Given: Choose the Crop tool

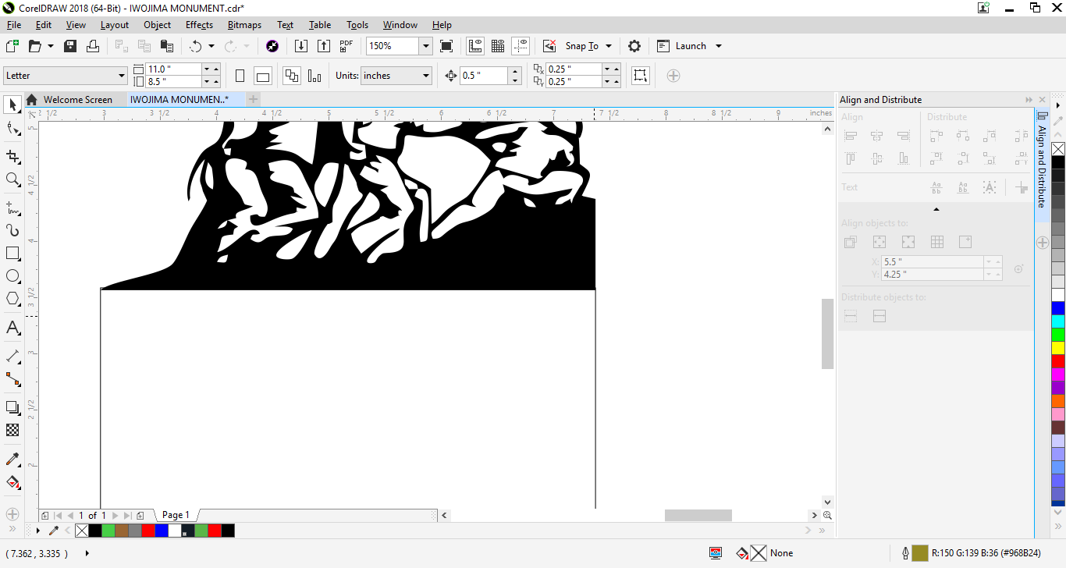Looking at the screenshot, I should tap(13, 156).
